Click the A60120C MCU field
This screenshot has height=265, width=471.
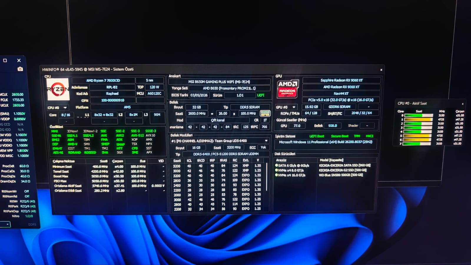tap(154, 94)
